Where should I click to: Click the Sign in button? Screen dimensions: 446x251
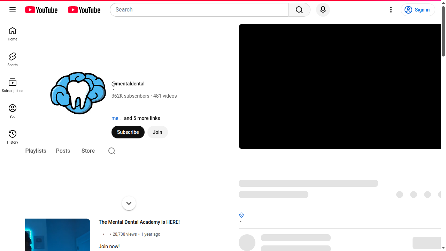coord(418,10)
